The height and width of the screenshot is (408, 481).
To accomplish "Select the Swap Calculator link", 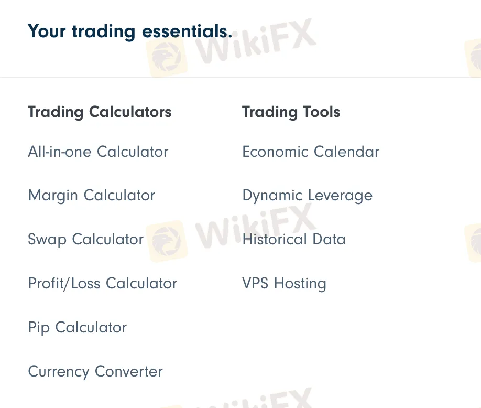I will tap(85, 240).
